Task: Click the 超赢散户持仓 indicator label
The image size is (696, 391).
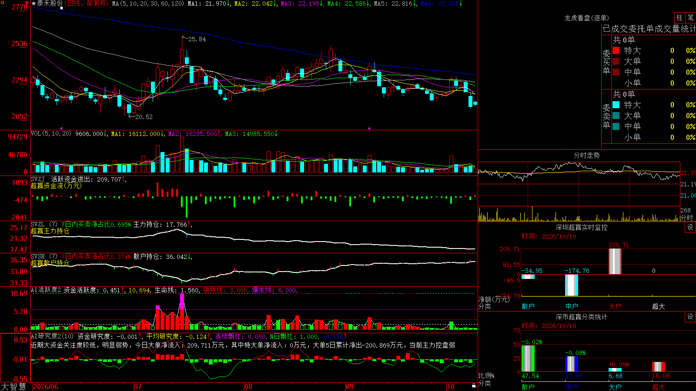Action: pos(50,263)
